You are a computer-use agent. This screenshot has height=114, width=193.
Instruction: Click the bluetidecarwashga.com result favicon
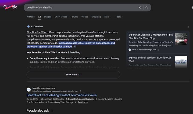tap(29, 90)
